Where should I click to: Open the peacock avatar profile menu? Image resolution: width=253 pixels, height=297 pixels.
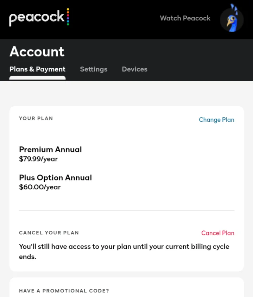232,19
